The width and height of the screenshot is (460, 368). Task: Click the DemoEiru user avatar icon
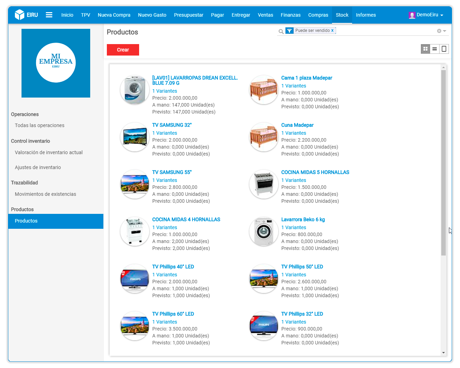412,15
